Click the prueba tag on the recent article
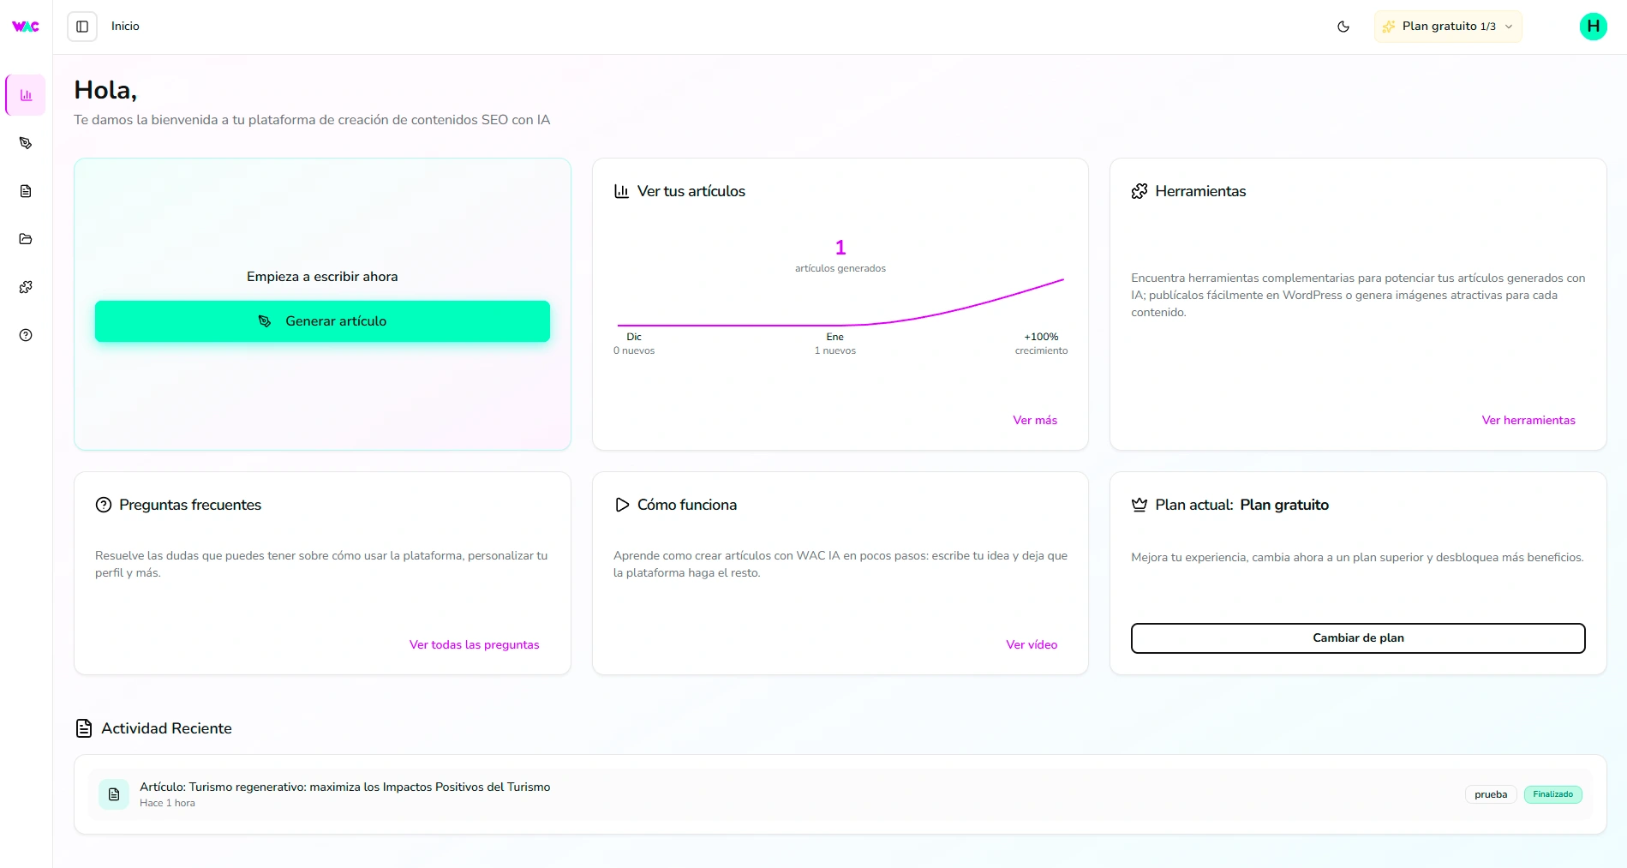 coord(1491,794)
